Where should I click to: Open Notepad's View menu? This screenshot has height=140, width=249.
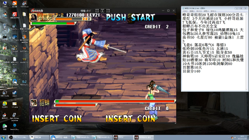point(206,11)
